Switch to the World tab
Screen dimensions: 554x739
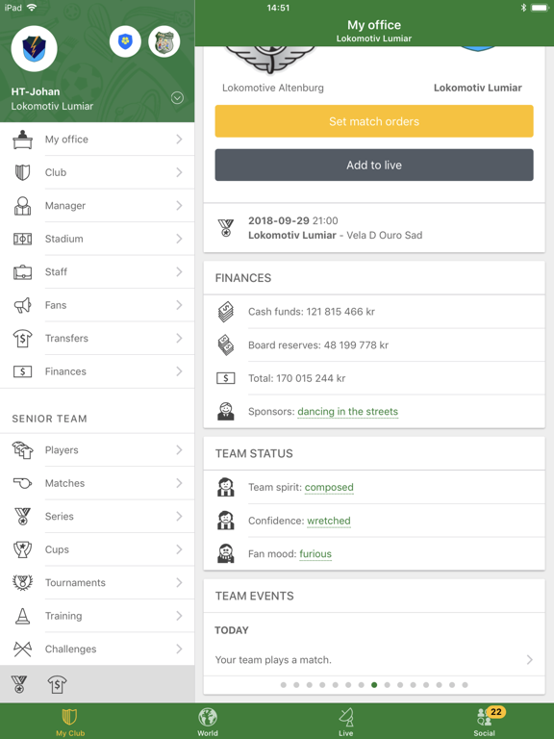point(208,722)
